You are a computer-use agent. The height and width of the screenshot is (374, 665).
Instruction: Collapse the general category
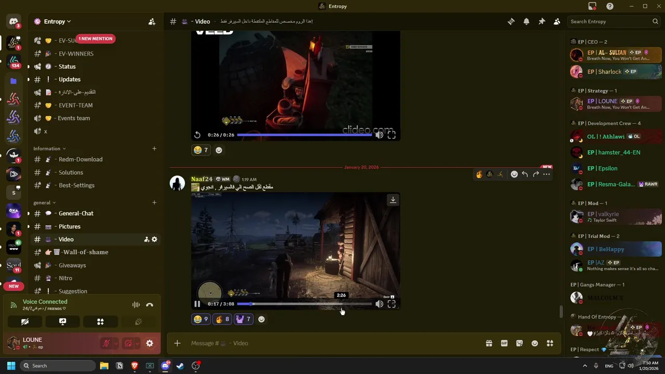[45, 203]
